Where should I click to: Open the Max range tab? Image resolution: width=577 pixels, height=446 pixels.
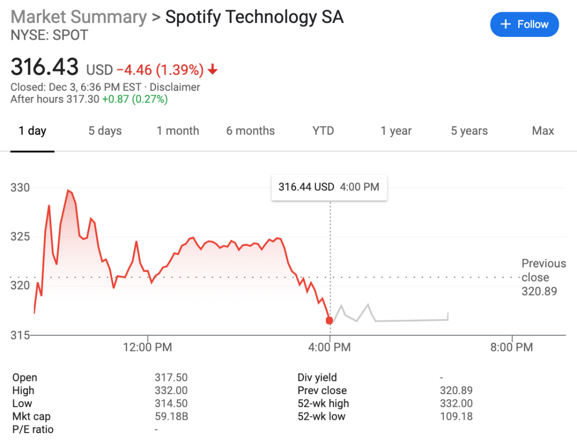(543, 131)
